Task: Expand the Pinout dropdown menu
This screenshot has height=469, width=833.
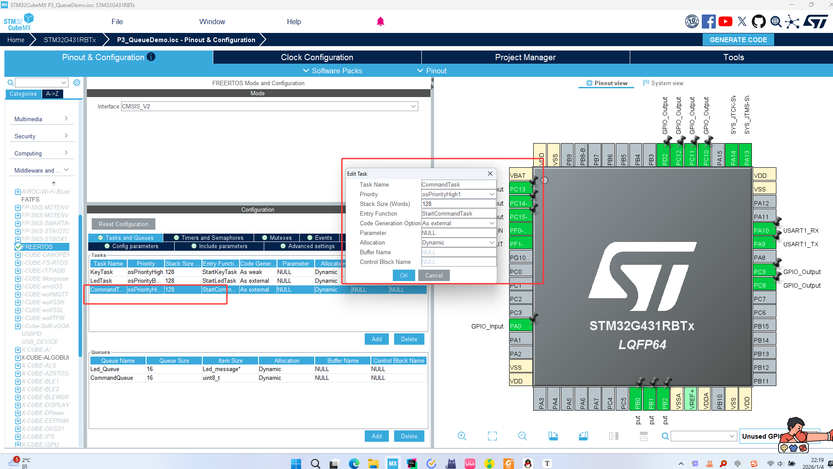Action: pos(432,71)
